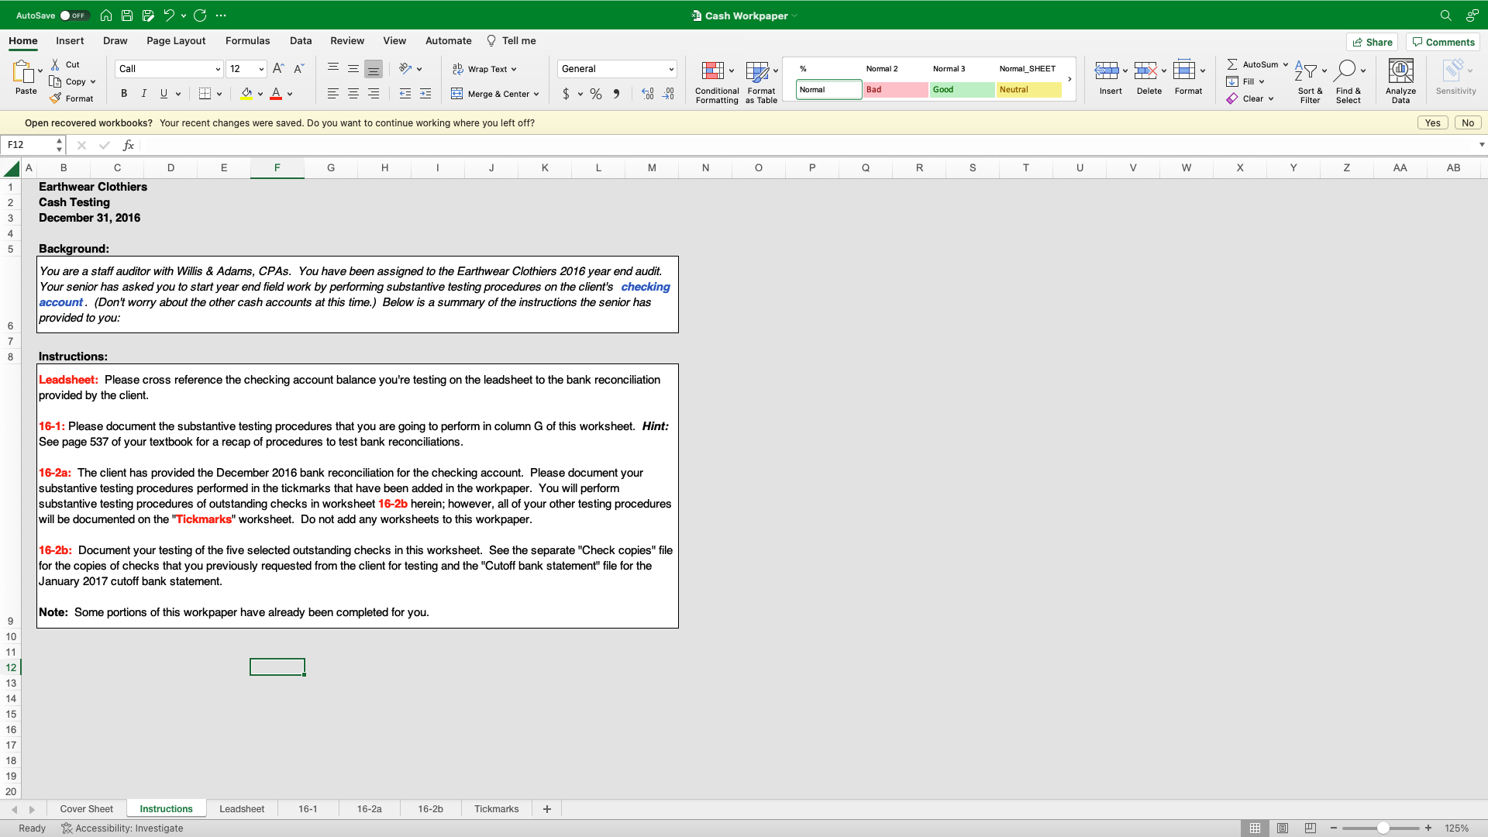This screenshot has width=1488, height=837.
Task: Click Yes to open recovered workbooks
Action: click(1432, 122)
